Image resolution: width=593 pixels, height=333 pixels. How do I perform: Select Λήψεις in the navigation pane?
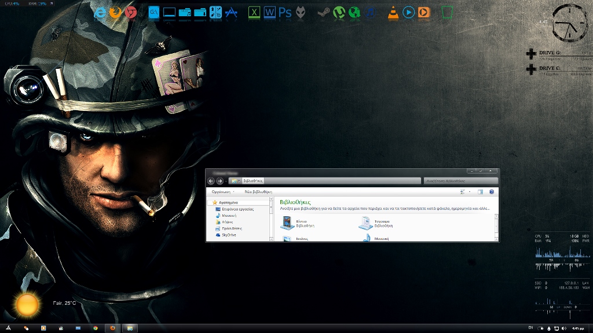click(x=227, y=222)
